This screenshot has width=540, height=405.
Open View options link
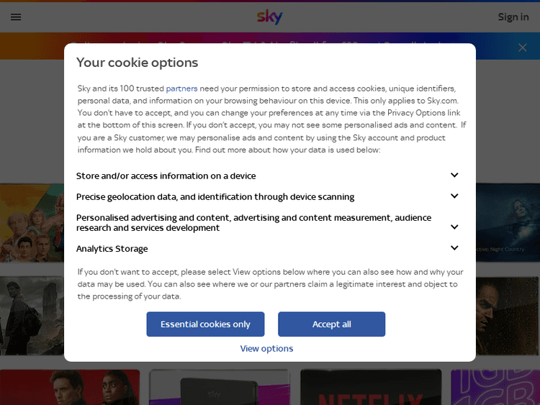(x=266, y=349)
